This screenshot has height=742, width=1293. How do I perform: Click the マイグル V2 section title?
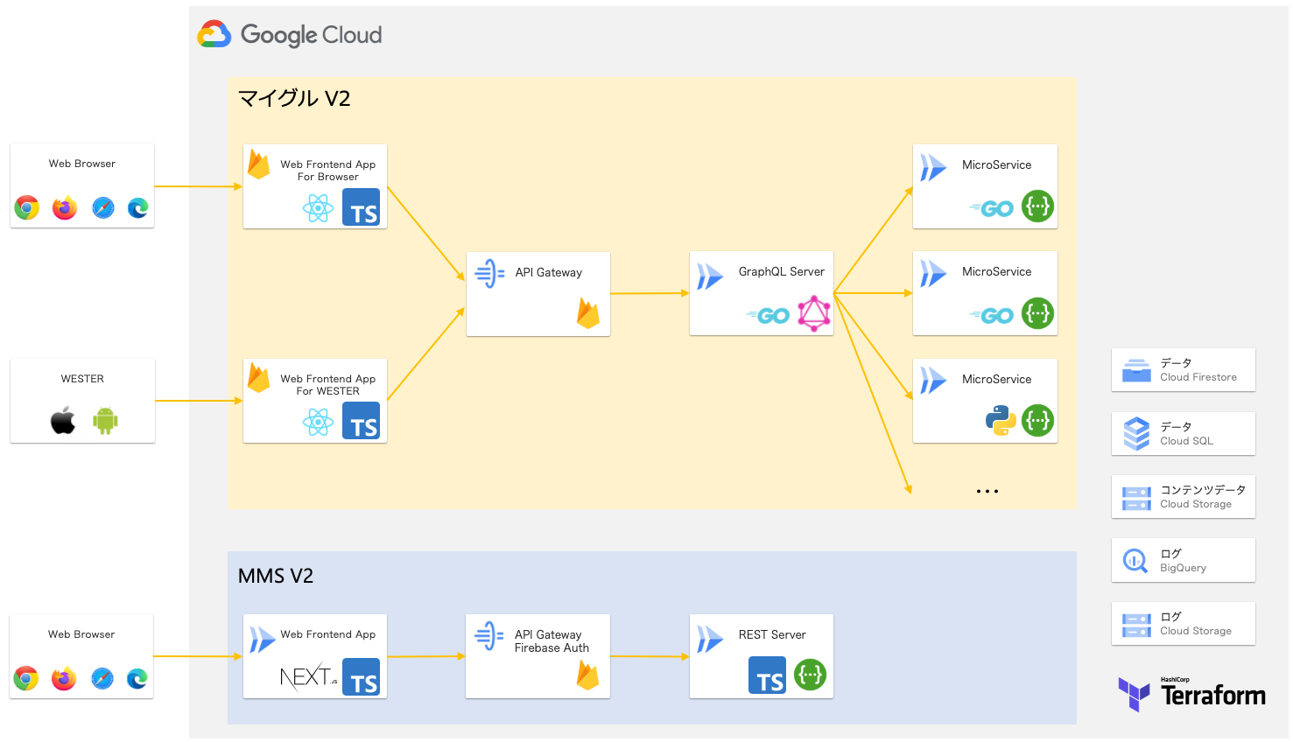(x=294, y=98)
